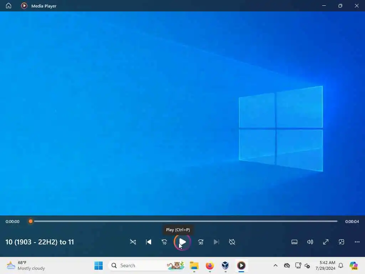Seek to the middle of the progress bar

click(184, 221)
